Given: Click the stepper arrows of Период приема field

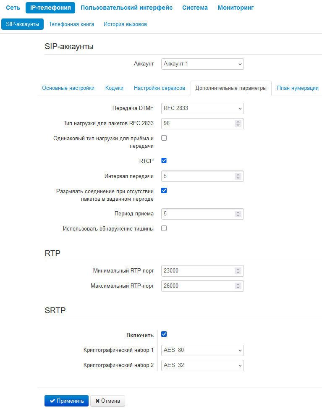Looking at the screenshot, I should [238, 214].
